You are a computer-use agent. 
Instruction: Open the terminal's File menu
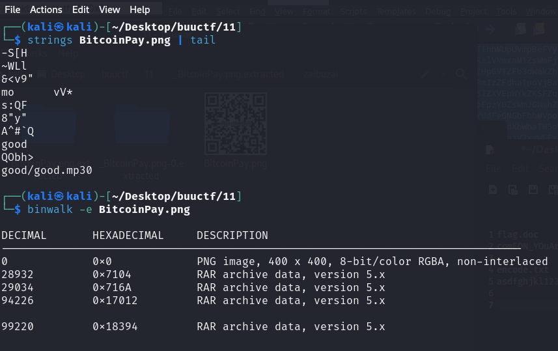pyautogui.click(x=12, y=10)
